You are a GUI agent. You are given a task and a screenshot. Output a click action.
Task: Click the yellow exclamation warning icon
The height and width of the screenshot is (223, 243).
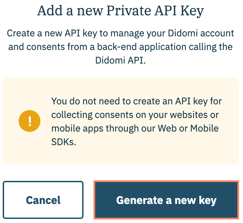point(30,121)
